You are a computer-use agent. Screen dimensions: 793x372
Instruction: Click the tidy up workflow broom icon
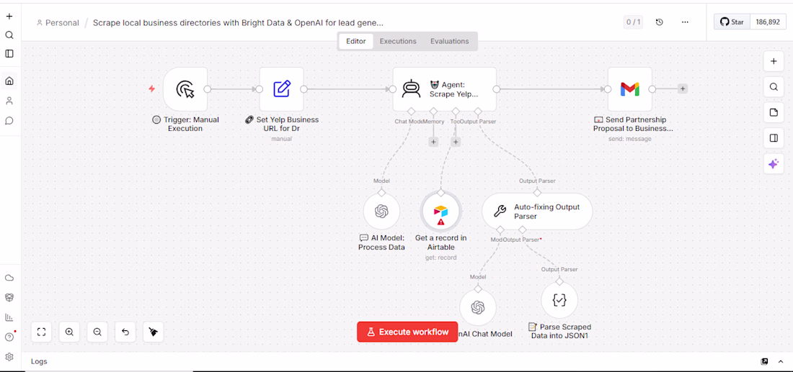pos(154,332)
